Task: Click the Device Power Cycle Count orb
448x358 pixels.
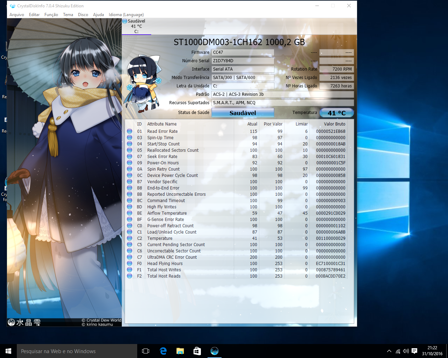Action: pyautogui.click(x=129, y=176)
